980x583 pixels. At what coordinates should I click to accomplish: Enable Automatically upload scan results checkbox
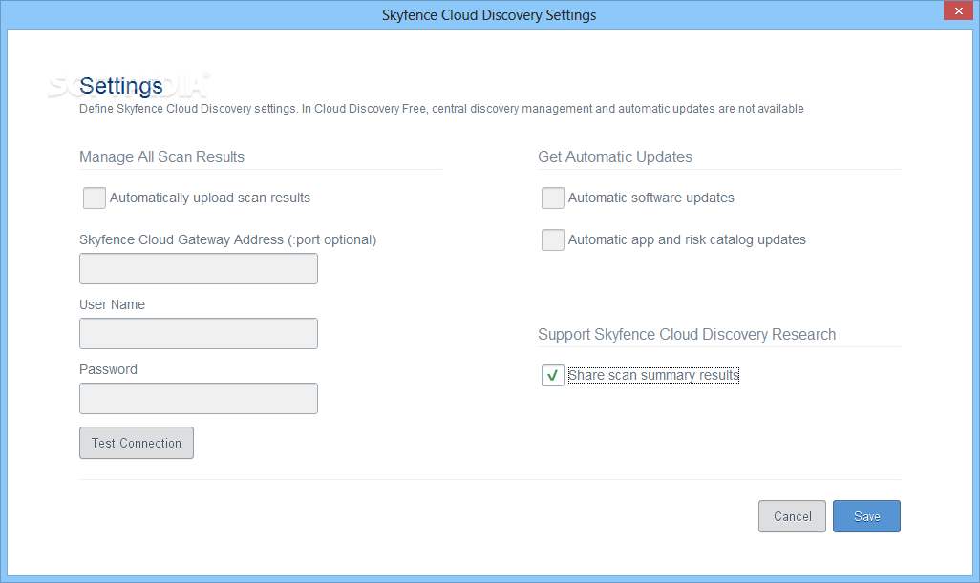[95, 198]
